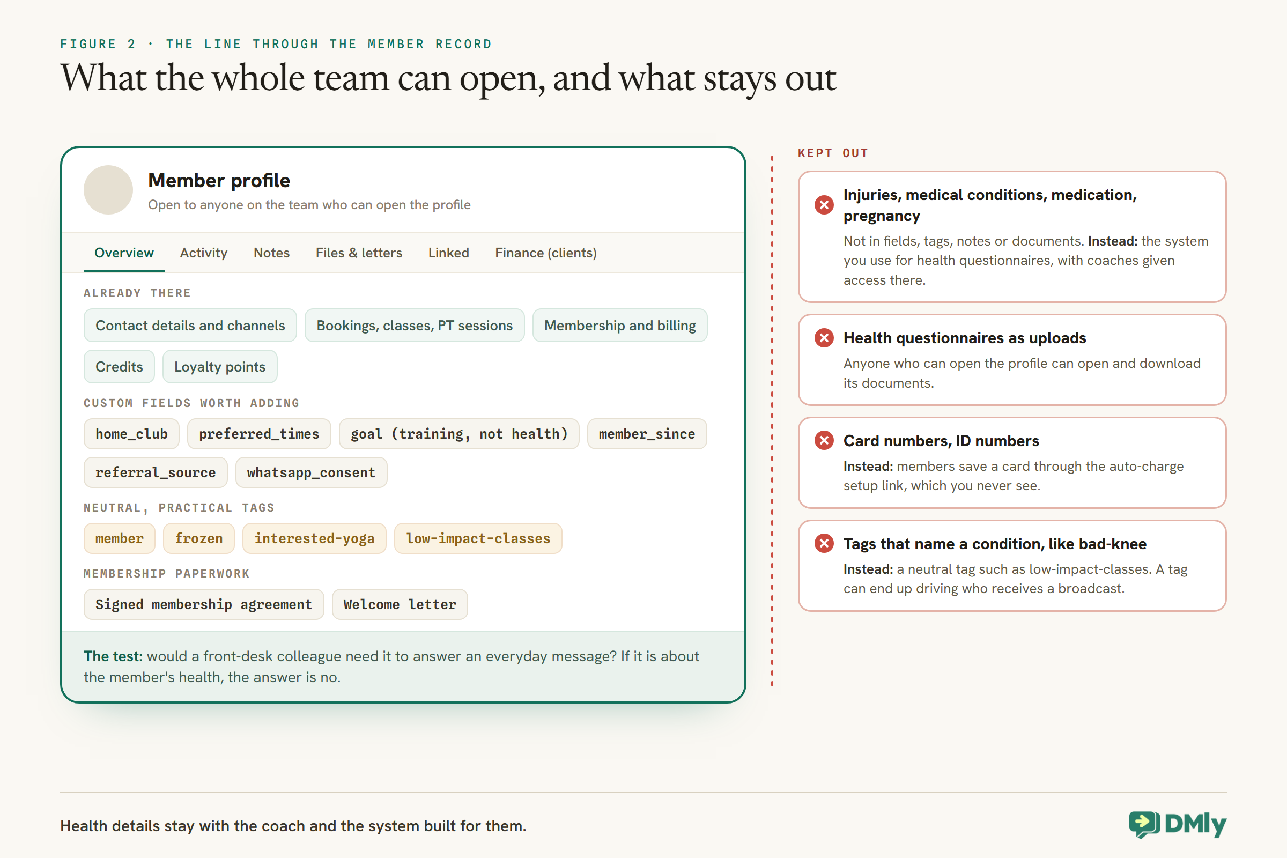Click the Loyalty points chip
Viewport: 1287px width, 858px height.
coord(220,367)
